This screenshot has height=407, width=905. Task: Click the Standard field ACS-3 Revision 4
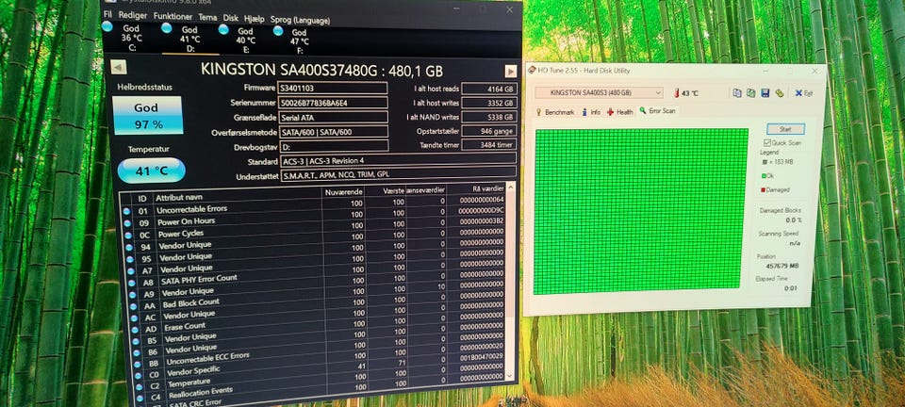[x=398, y=159]
